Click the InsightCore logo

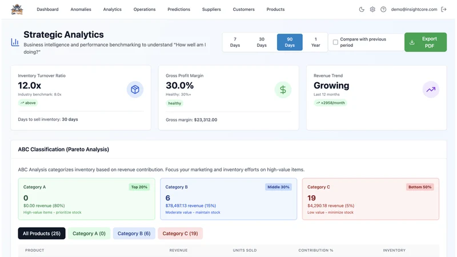(17, 9)
